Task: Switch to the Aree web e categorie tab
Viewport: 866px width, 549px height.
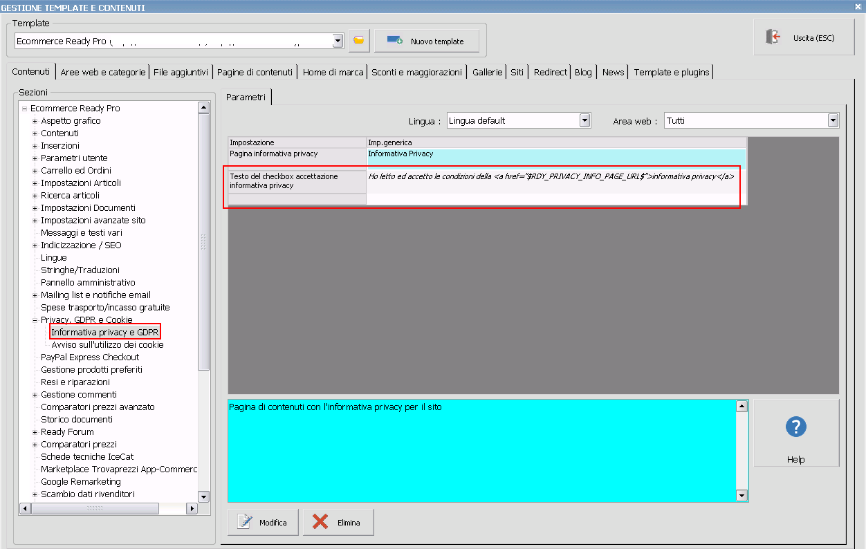Action: coord(102,72)
